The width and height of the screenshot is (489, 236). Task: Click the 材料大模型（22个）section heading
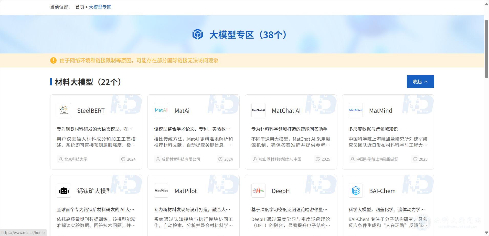tap(88, 82)
